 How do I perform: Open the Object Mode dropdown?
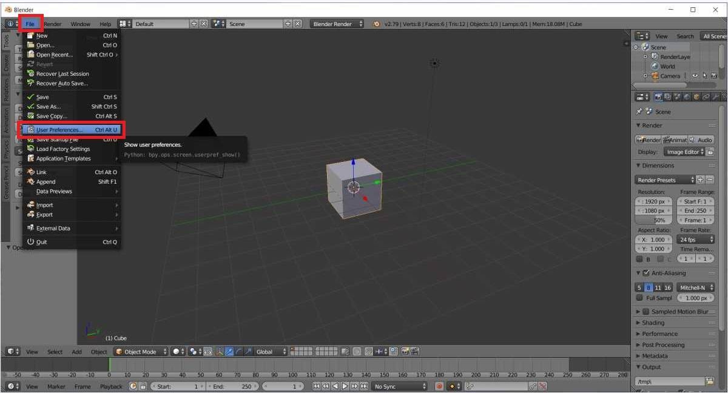(141, 352)
